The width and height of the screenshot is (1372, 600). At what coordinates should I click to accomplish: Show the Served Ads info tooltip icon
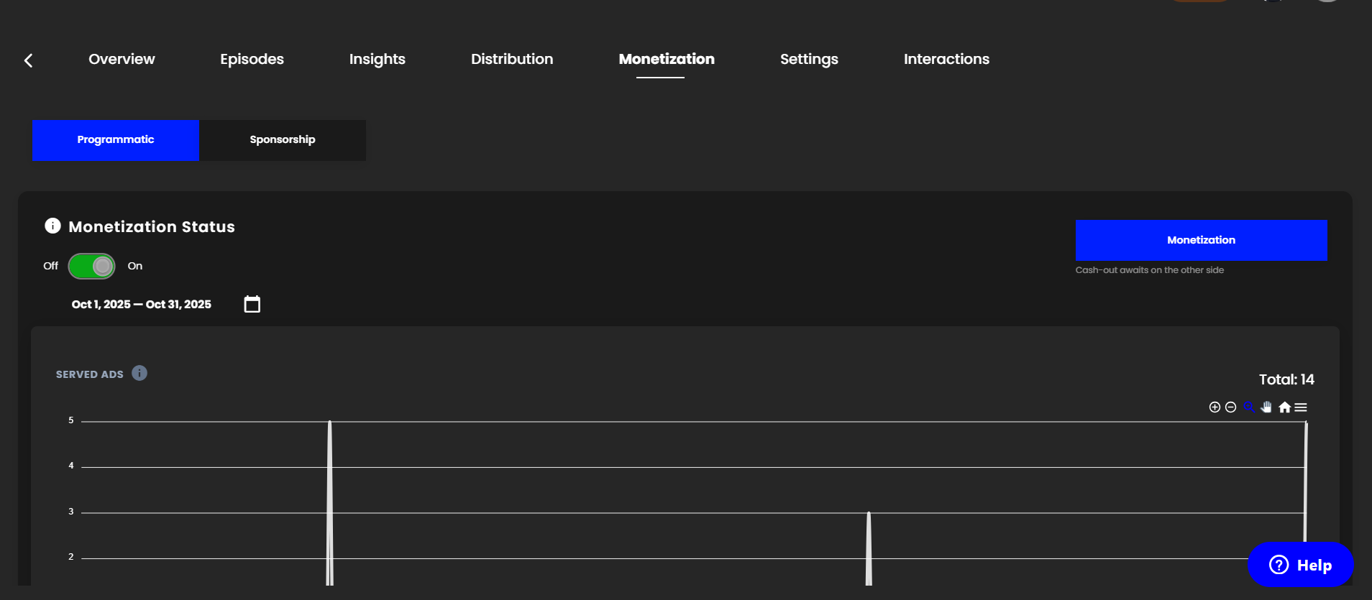point(140,373)
